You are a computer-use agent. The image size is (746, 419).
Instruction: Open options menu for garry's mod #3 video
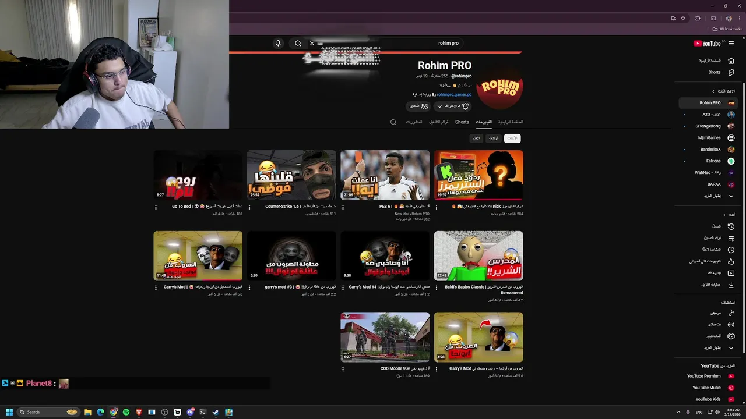(x=249, y=287)
